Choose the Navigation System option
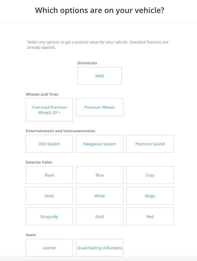The height and width of the screenshot is (261, 197). point(100,144)
